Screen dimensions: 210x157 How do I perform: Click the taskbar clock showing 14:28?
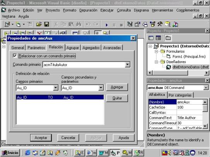pos(202,153)
